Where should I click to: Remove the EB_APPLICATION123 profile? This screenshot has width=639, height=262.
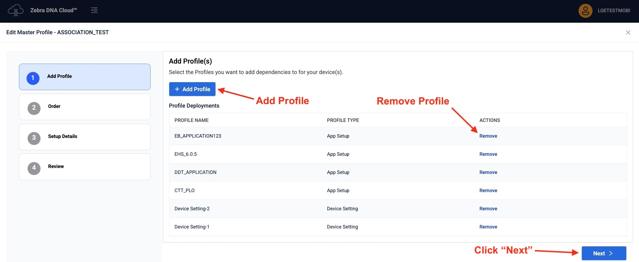coord(488,136)
